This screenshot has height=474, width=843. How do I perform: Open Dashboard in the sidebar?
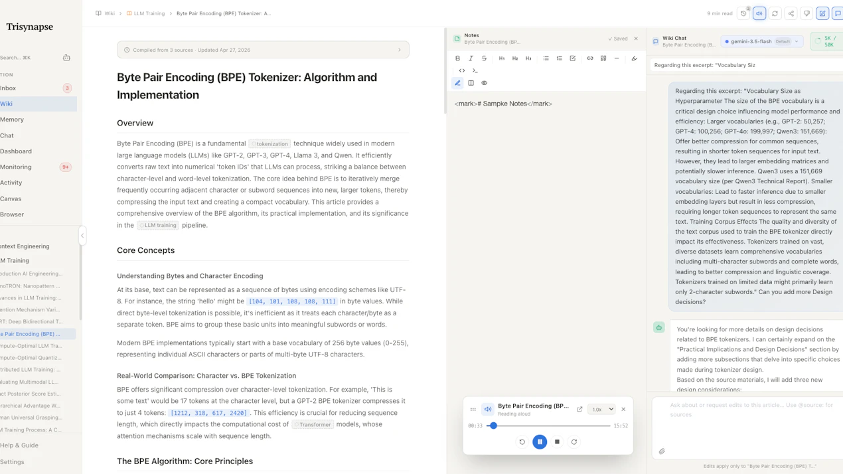37,151
